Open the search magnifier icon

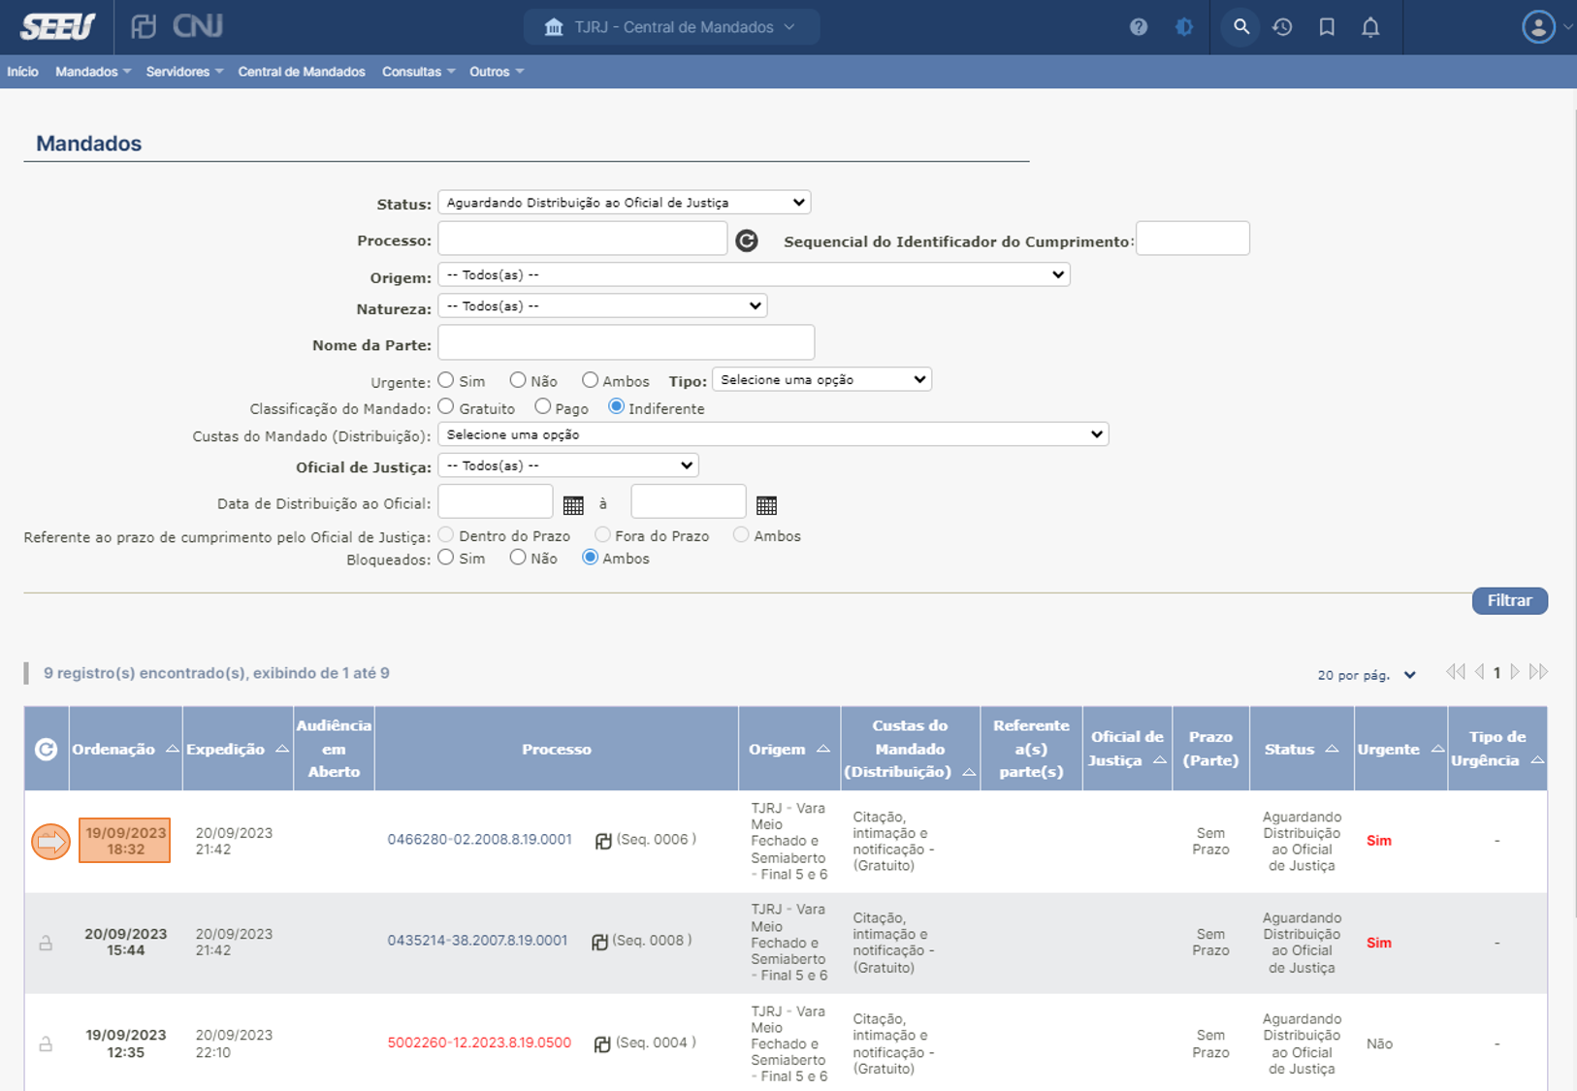pos(1241,27)
